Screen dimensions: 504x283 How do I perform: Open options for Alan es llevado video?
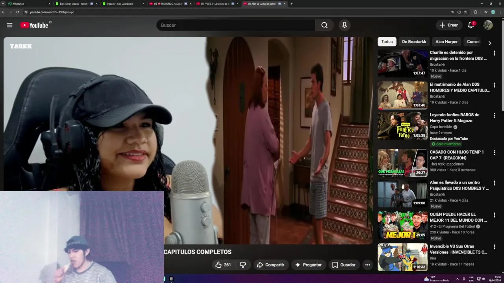tap(494, 183)
